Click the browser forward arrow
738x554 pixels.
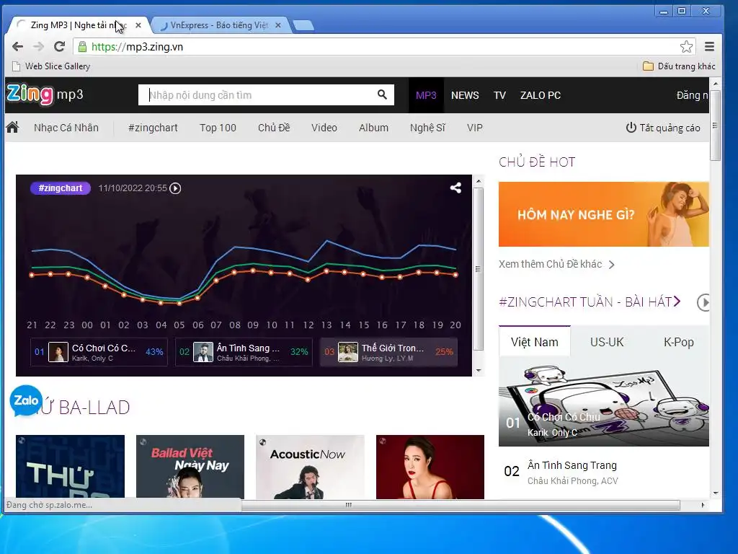pos(39,47)
